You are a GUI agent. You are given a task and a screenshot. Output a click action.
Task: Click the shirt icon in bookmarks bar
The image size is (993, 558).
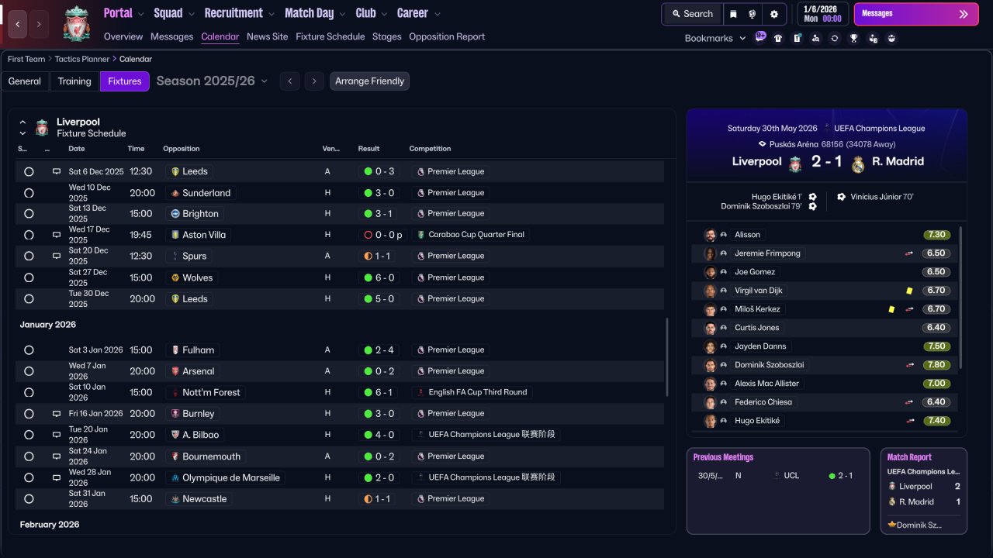pos(778,38)
